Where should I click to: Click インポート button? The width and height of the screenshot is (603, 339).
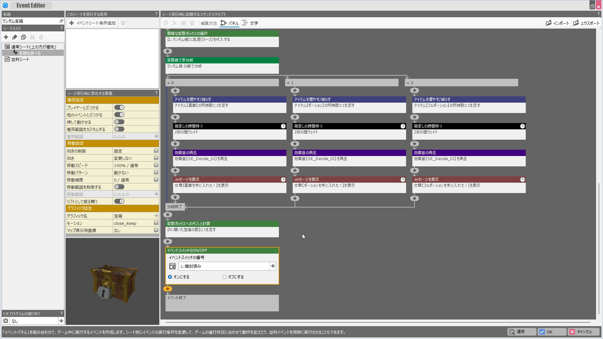[557, 23]
